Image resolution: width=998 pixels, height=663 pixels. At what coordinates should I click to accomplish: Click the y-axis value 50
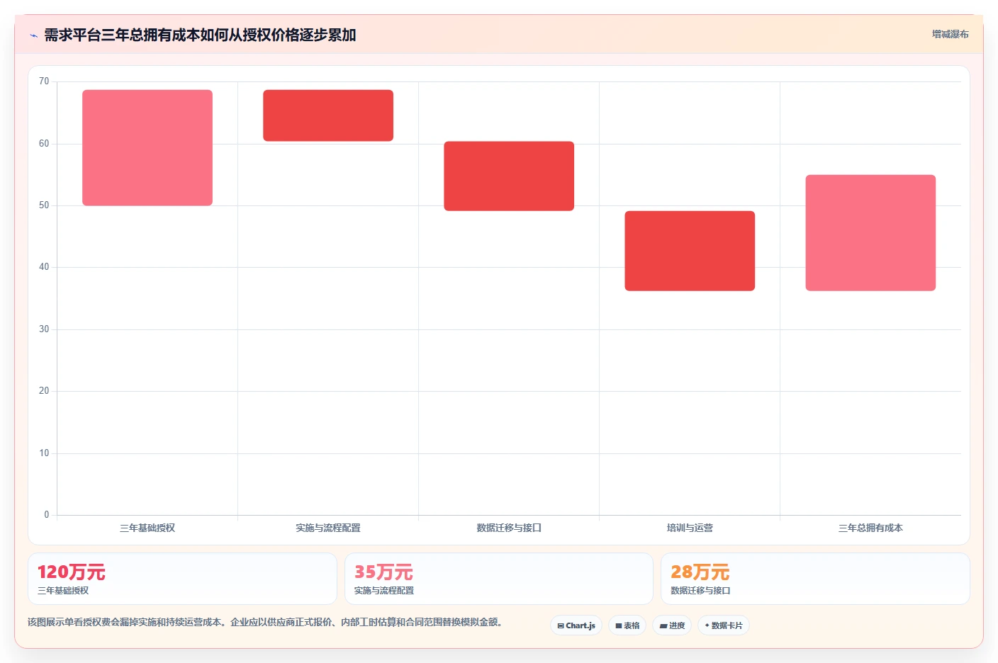(44, 205)
